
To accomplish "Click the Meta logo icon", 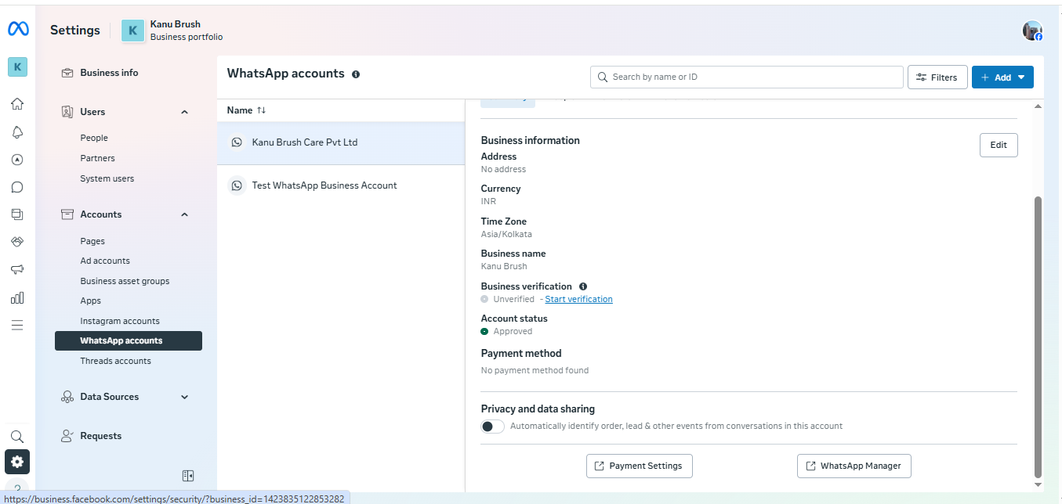I will (x=18, y=29).
